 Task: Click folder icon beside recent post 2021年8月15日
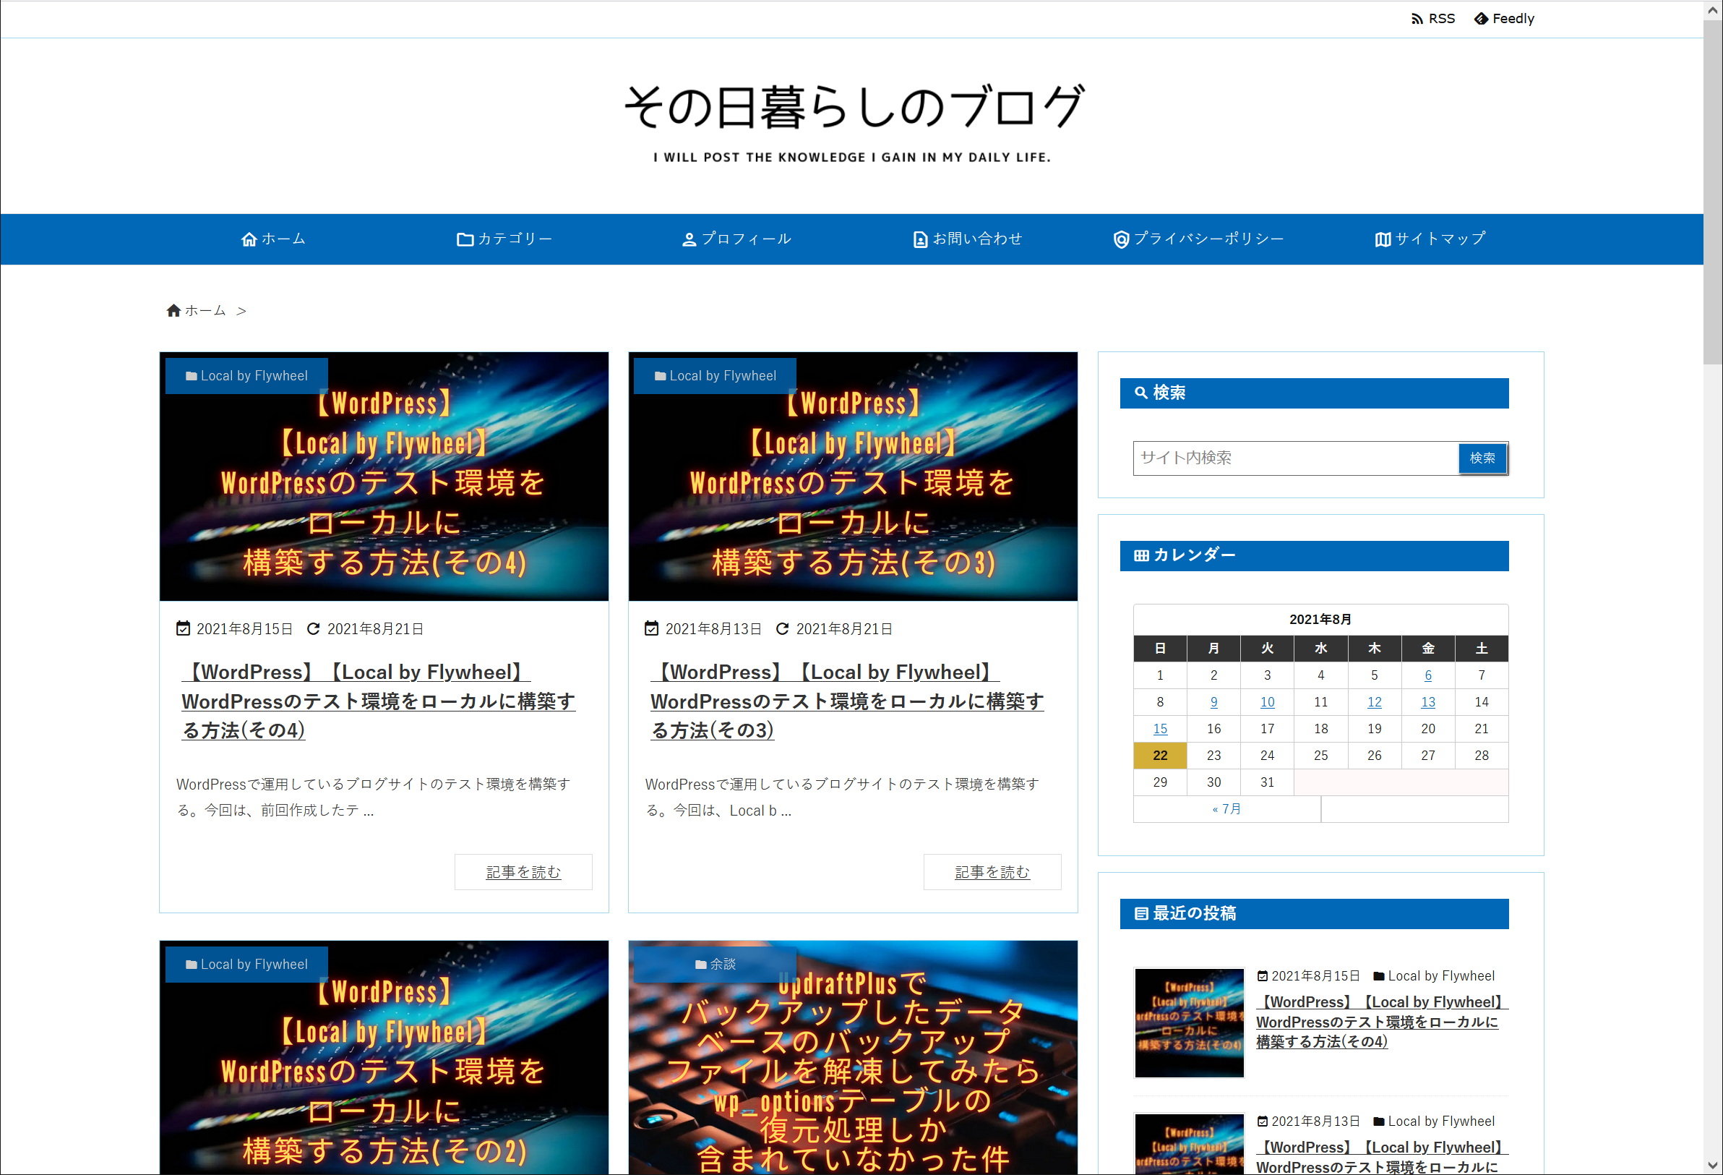(x=1379, y=976)
